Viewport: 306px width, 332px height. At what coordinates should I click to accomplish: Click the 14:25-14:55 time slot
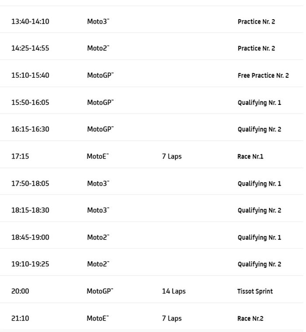tap(30, 48)
